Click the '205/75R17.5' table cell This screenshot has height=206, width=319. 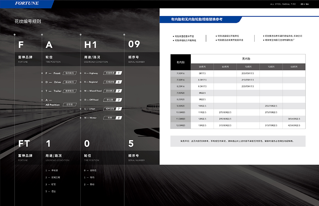[248, 73]
